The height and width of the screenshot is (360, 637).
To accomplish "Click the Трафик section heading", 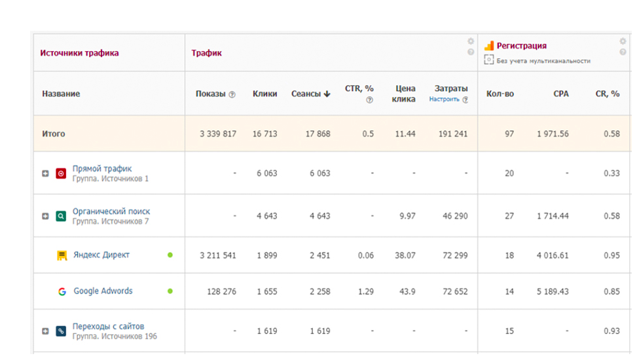I will click(206, 53).
